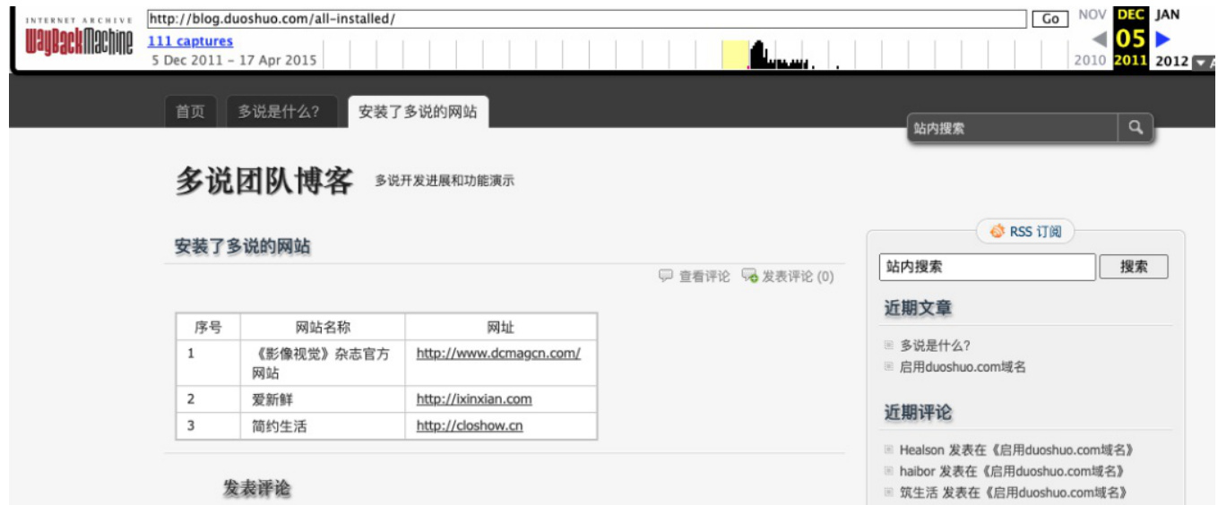Select the 安装了多说的网站 tab
The width and height of the screenshot is (1218, 505).
tap(418, 112)
